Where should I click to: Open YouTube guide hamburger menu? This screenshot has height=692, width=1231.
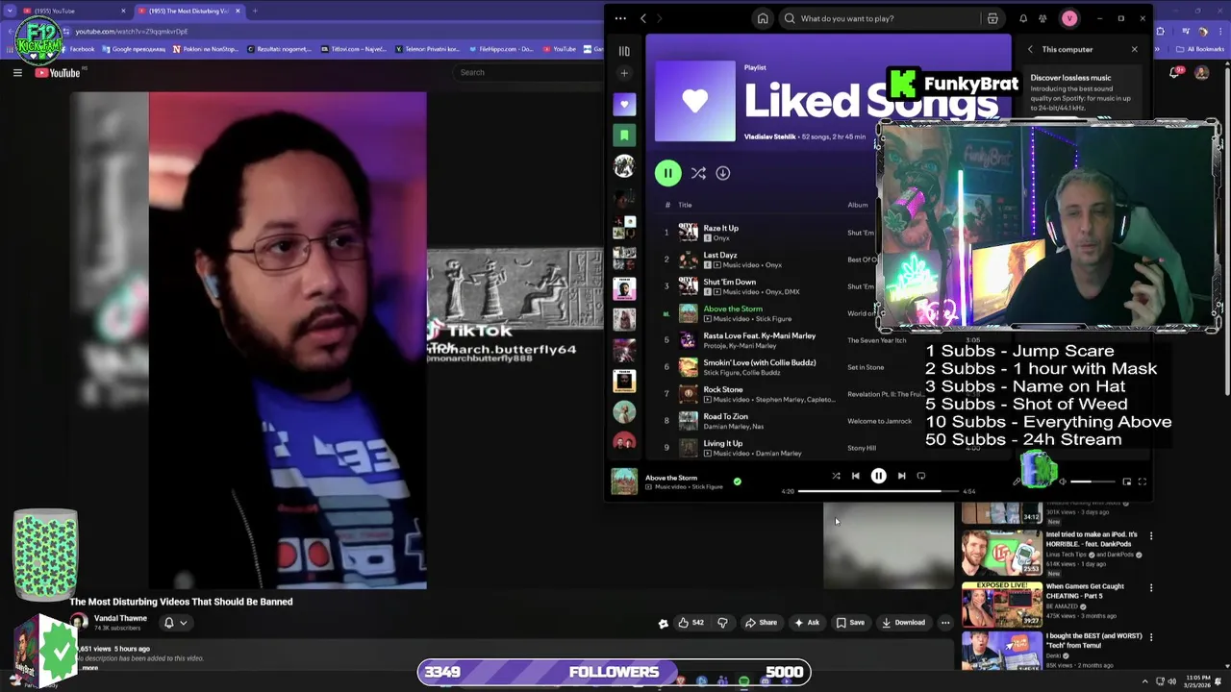pos(17,72)
